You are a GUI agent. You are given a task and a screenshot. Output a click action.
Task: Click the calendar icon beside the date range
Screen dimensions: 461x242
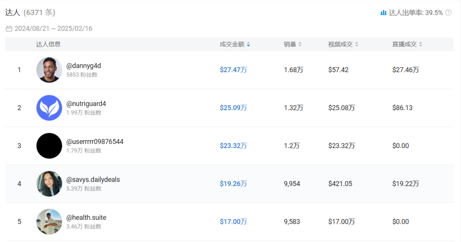(9, 29)
